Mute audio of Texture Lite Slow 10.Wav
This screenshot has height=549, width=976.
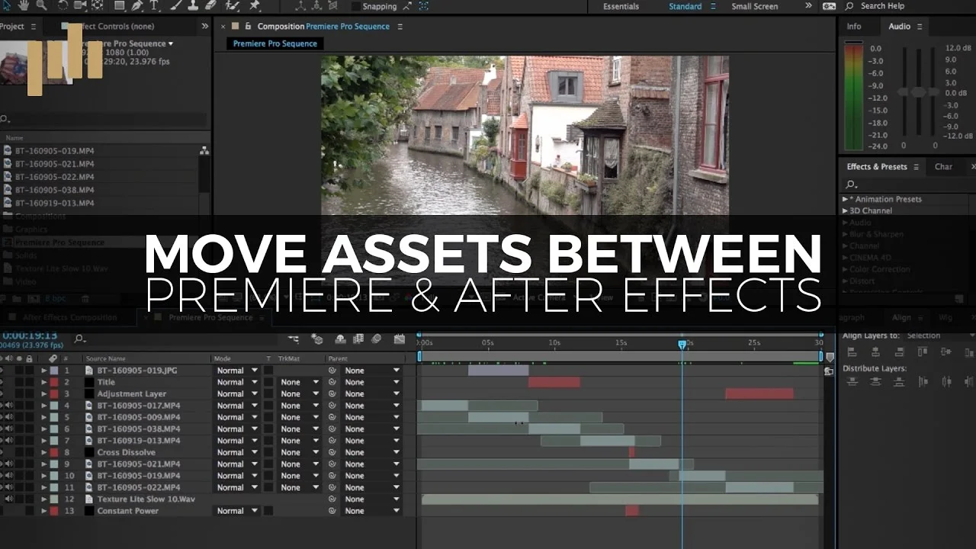coord(9,499)
